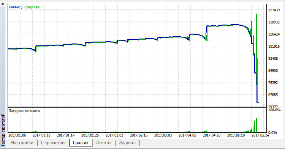Click the 84900 axis value
Screen dimensions: 285x149
(x=273, y=70)
